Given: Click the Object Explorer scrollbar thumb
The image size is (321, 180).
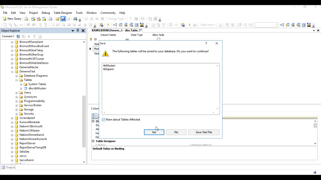Looking at the screenshot, I should (x=84, y=122).
